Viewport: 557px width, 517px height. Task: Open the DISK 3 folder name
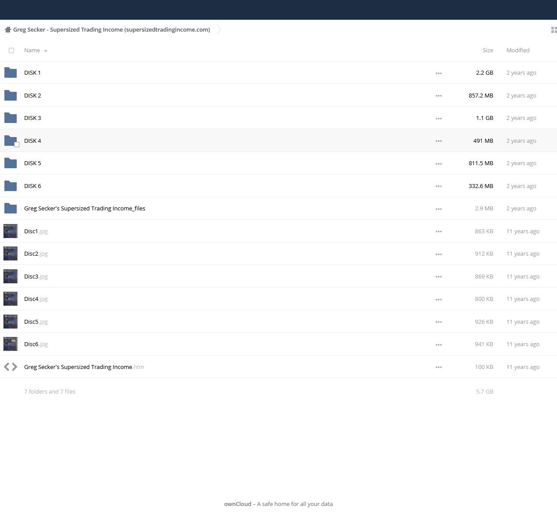[33, 118]
